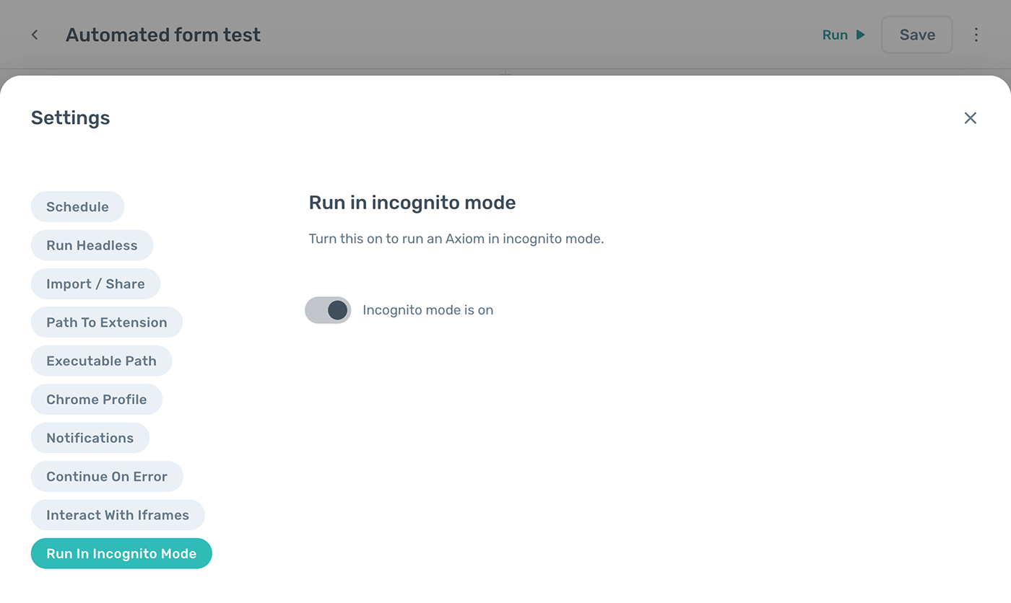Click the Run play icon
1011x603 pixels.
(860, 35)
